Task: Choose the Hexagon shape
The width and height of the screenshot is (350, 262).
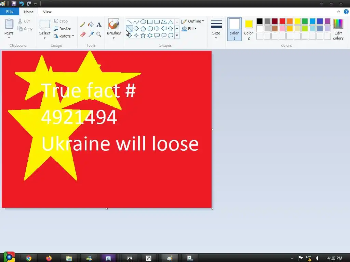Action: point(150,29)
